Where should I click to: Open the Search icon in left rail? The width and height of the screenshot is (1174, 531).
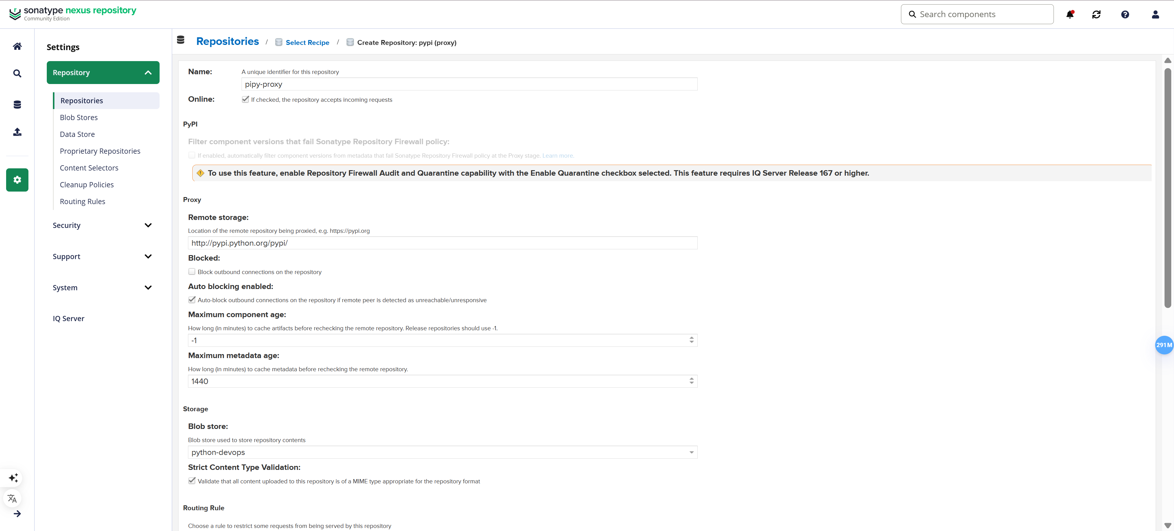[x=17, y=73]
